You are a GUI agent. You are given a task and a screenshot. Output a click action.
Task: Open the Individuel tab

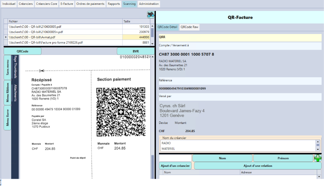pyautogui.click(x=9, y=4)
